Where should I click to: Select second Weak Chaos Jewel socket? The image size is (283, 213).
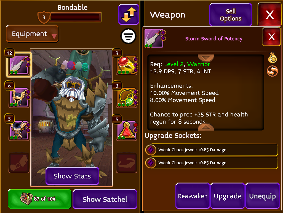(212, 163)
